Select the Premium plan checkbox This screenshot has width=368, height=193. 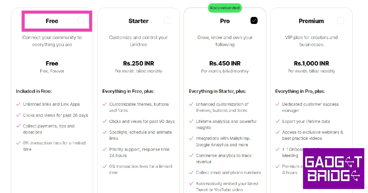click(x=340, y=21)
